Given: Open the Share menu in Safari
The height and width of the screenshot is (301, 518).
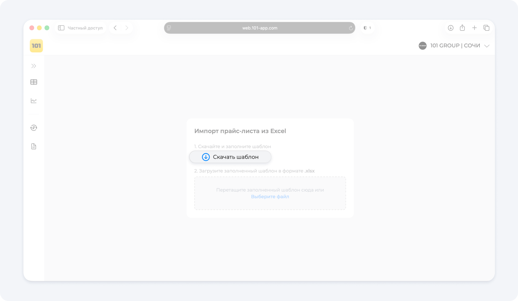Looking at the screenshot, I should click(x=462, y=28).
